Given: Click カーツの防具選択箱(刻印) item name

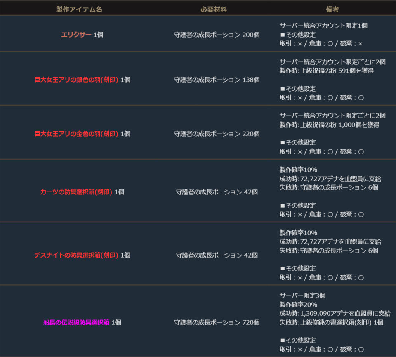Looking at the screenshot, I should click(76, 192).
